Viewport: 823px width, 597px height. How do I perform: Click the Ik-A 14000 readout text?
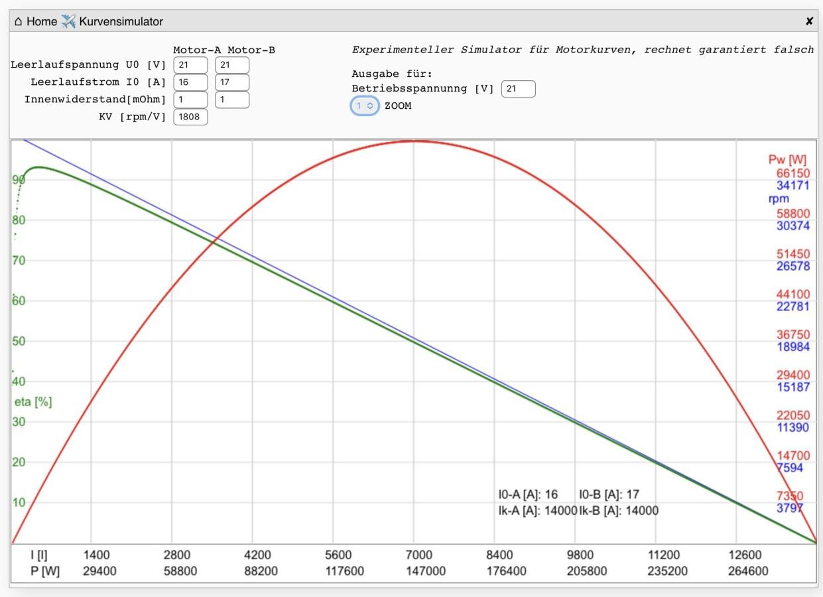coord(537,510)
